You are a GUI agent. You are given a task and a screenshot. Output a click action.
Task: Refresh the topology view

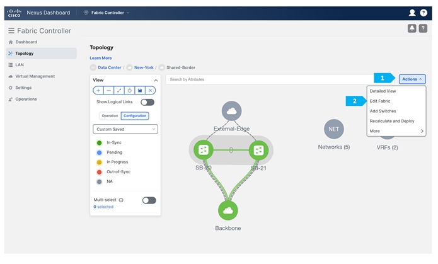point(129,91)
